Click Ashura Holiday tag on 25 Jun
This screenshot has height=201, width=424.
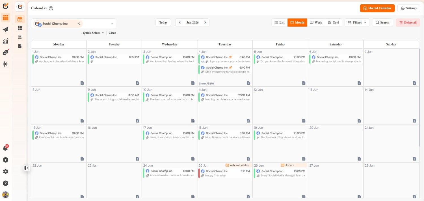point(237,165)
